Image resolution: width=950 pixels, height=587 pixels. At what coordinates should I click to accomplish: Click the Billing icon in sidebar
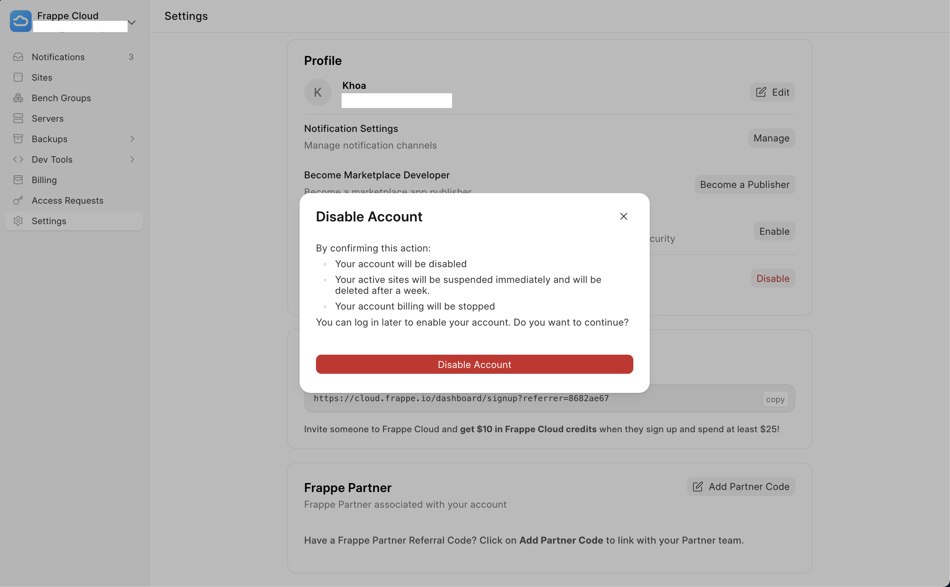click(18, 180)
